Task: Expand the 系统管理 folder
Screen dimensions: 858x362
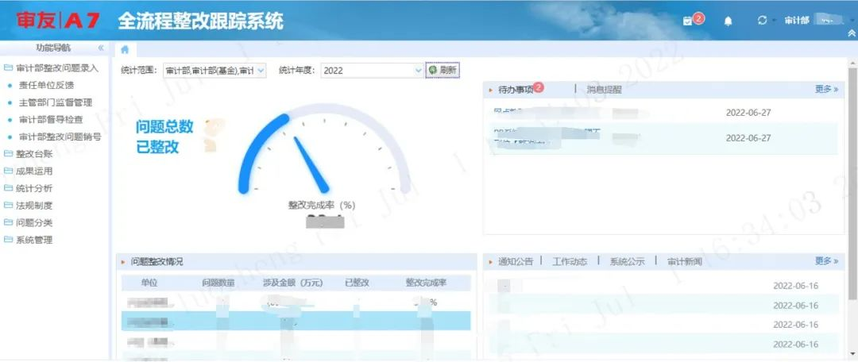Action: 28,240
